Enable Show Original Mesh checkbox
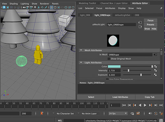 tap(109, 59)
